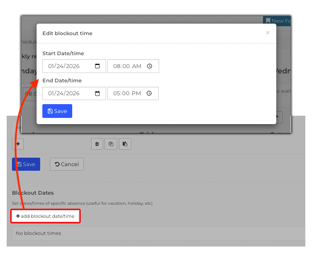
Task: Click the Cancel button
Action: (x=66, y=164)
